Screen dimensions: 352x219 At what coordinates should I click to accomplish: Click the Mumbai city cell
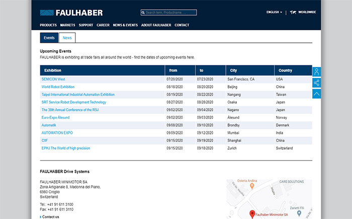[233, 133]
